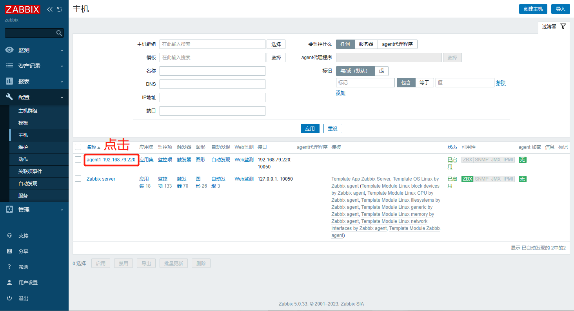Collapse the 配置 menu chevron
The height and width of the screenshot is (311, 574).
(x=62, y=98)
